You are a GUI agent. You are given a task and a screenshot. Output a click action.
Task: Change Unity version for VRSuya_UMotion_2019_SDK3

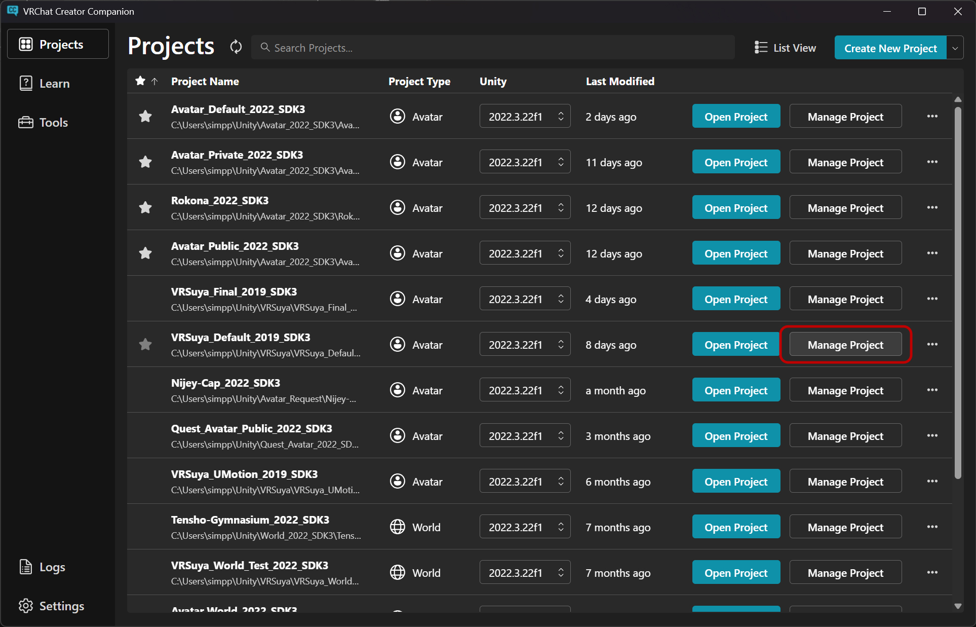525,481
